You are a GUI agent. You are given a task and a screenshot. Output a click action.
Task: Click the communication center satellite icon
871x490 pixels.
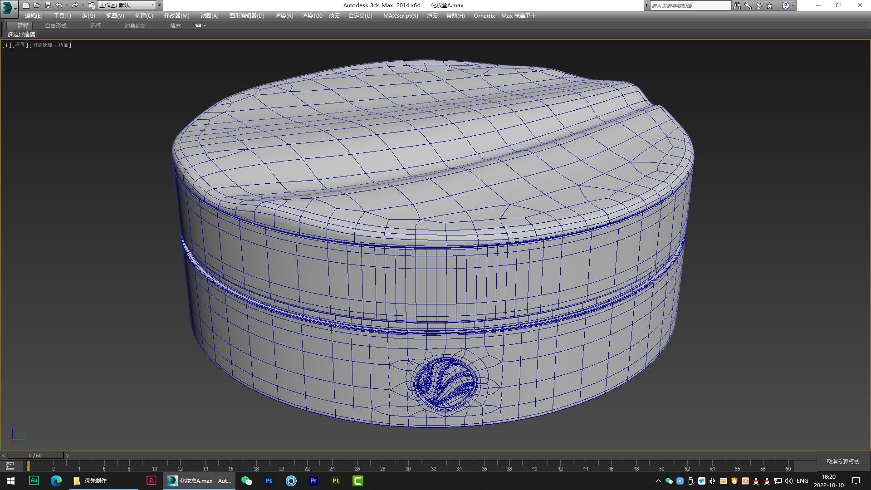pos(759,5)
